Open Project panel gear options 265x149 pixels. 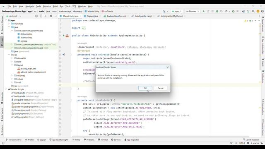(51, 16)
